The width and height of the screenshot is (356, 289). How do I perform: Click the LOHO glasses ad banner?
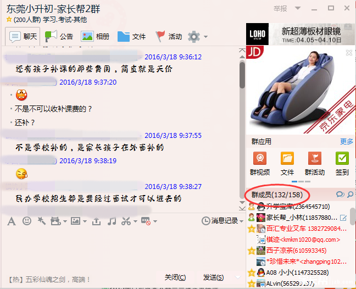pyautogui.click(x=301, y=34)
